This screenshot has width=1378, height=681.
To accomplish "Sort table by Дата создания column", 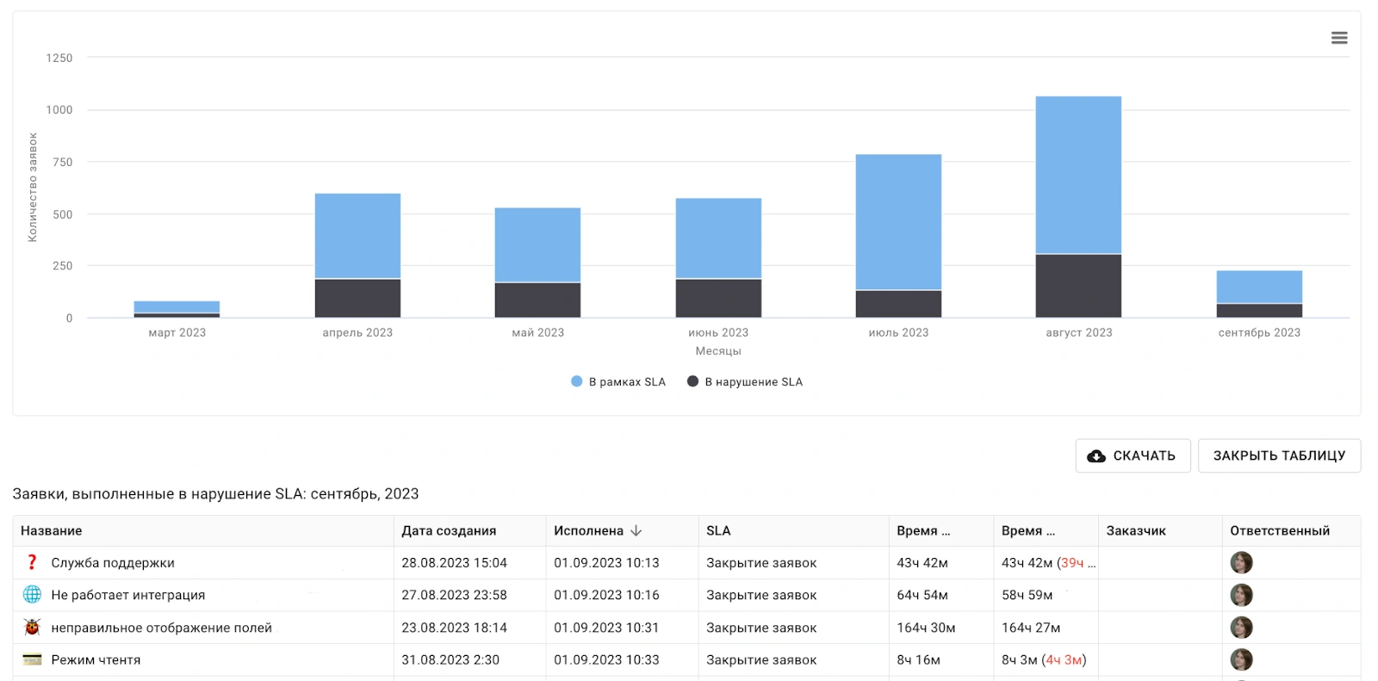I will click(449, 530).
